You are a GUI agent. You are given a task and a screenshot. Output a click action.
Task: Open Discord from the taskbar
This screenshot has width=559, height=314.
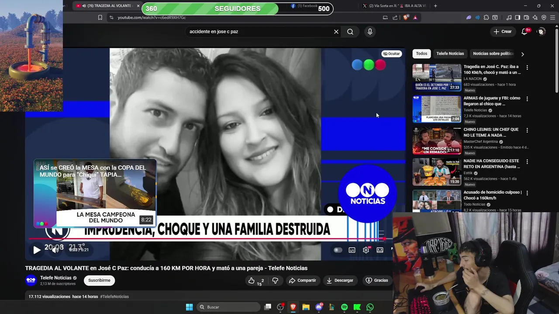pyautogui.click(x=319, y=307)
